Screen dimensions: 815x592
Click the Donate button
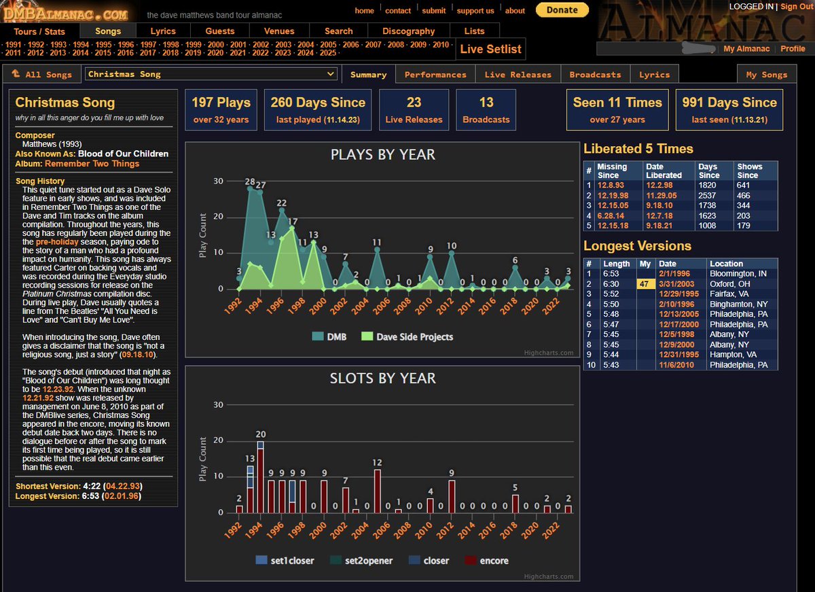(x=562, y=10)
